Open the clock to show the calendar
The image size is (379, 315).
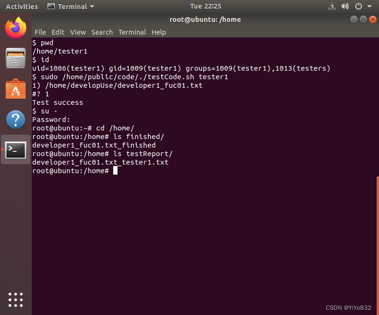point(205,6)
